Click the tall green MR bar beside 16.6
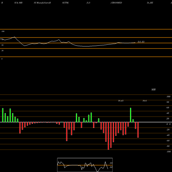This screenshot has width=172, height=172. 131,115
